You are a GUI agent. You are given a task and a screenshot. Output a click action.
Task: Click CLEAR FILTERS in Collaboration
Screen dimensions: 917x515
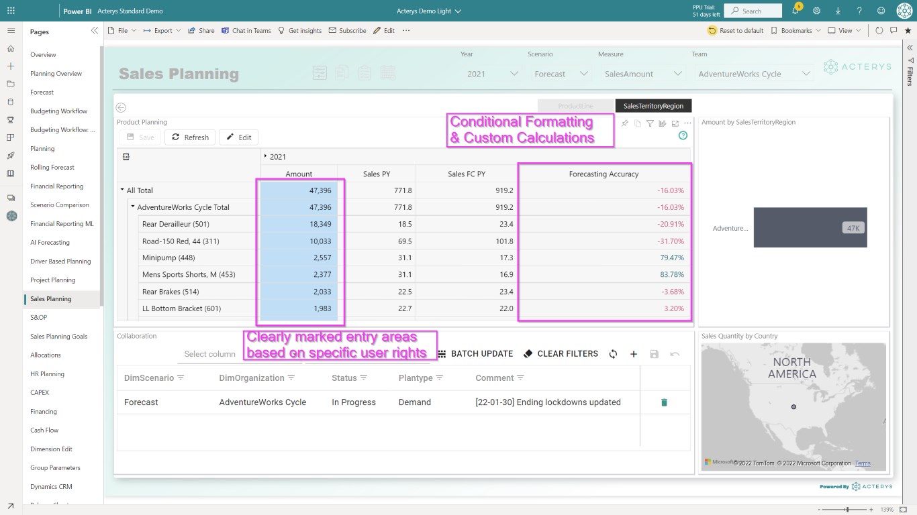point(561,354)
